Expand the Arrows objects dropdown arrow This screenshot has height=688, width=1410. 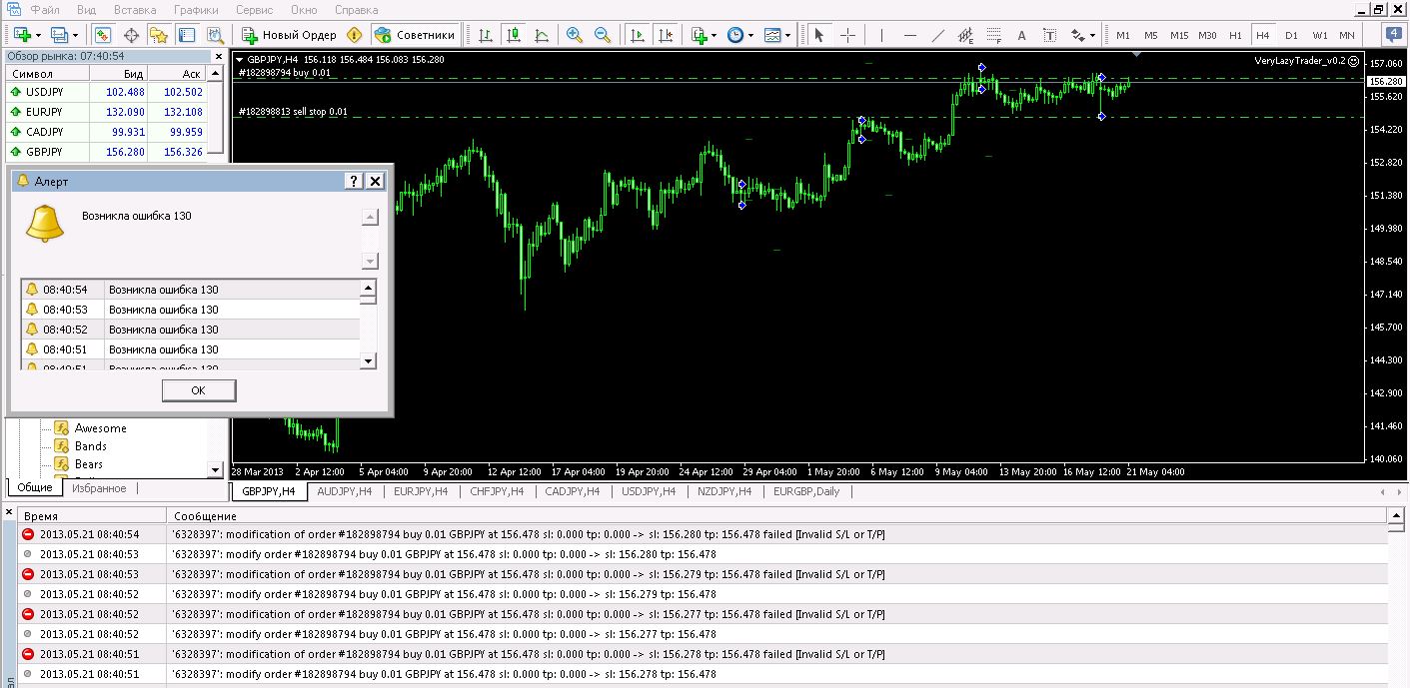tap(1093, 35)
